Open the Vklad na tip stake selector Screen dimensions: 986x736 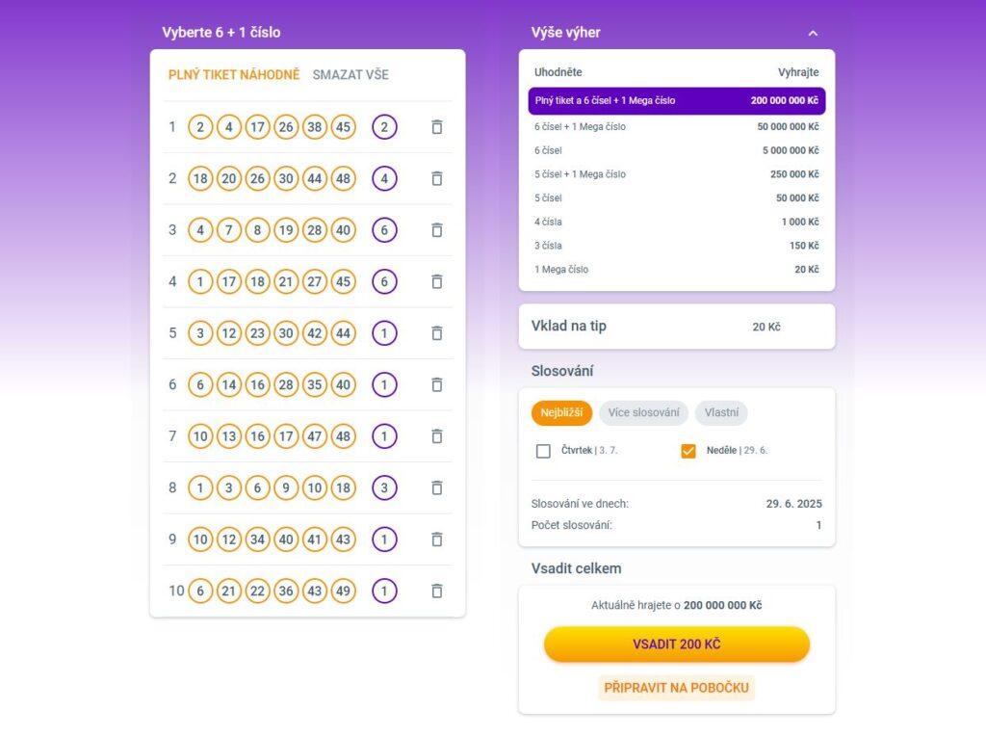(x=677, y=327)
